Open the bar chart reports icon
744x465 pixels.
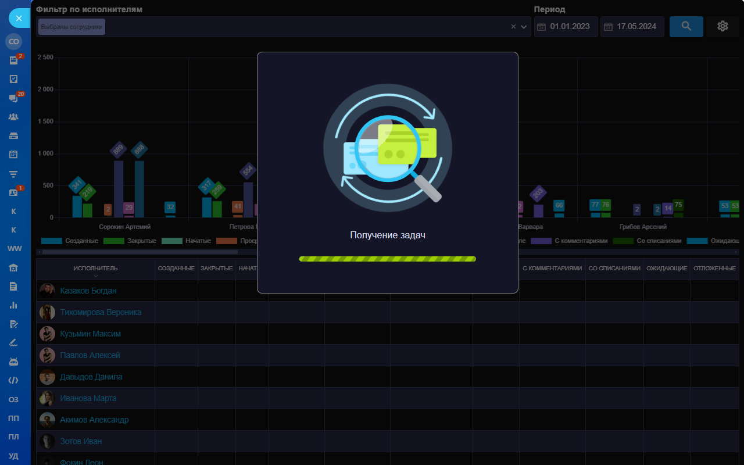(13, 305)
